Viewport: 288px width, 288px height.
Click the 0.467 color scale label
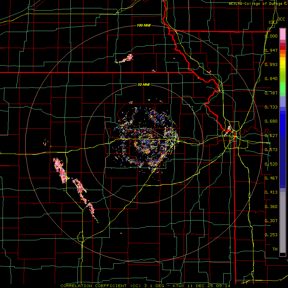click(271, 178)
